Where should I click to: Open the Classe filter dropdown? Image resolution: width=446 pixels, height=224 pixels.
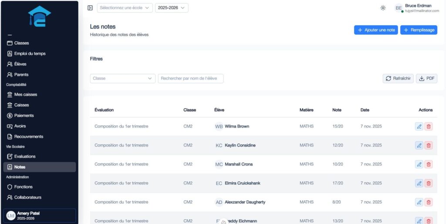[x=123, y=78]
